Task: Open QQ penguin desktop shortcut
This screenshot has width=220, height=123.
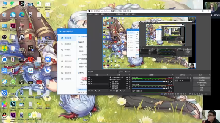Action: point(4,116)
